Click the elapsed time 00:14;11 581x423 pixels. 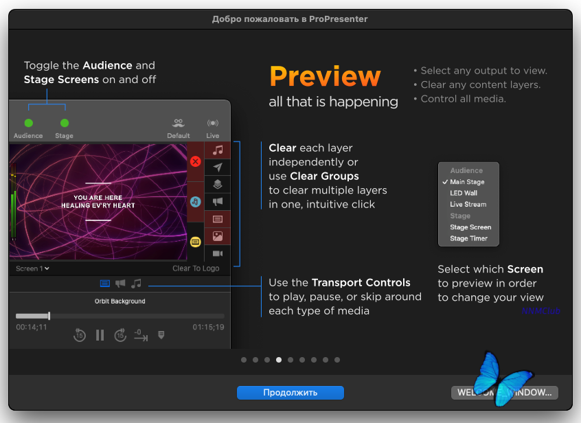(32, 327)
